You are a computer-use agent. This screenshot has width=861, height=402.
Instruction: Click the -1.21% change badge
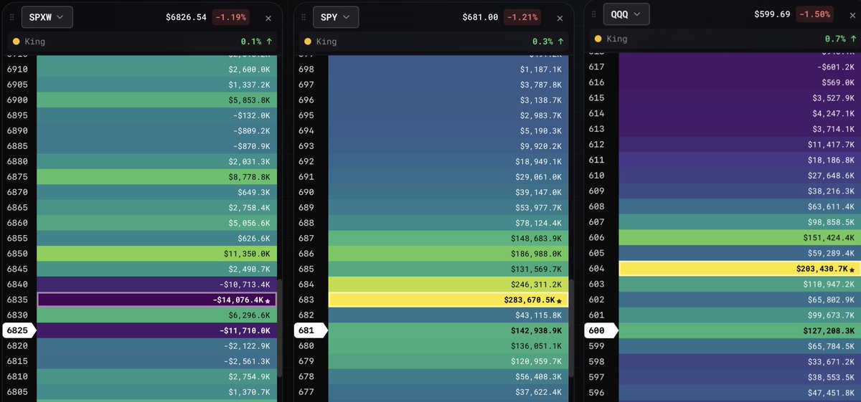522,17
